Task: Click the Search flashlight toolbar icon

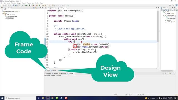Action: [45, 5]
